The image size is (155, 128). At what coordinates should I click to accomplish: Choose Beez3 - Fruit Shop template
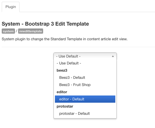pyautogui.click(x=85, y=85)
